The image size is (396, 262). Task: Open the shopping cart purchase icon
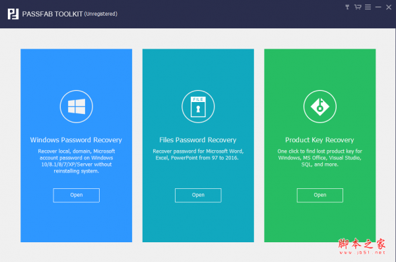click(358, 7)
